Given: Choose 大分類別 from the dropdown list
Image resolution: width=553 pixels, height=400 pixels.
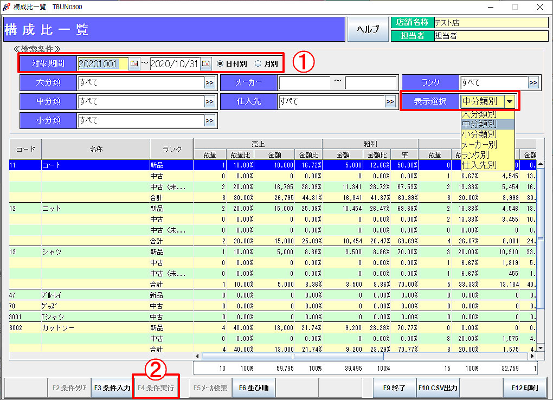Looking at the screenshot, I should tap(479, 114).
